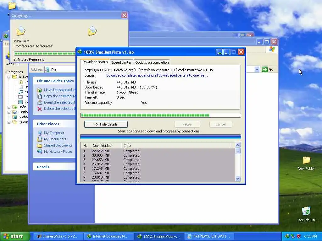Viewport: 322px width, 241px height.
Task: Click the E-mail the selected items link
Action: (59, 102)
